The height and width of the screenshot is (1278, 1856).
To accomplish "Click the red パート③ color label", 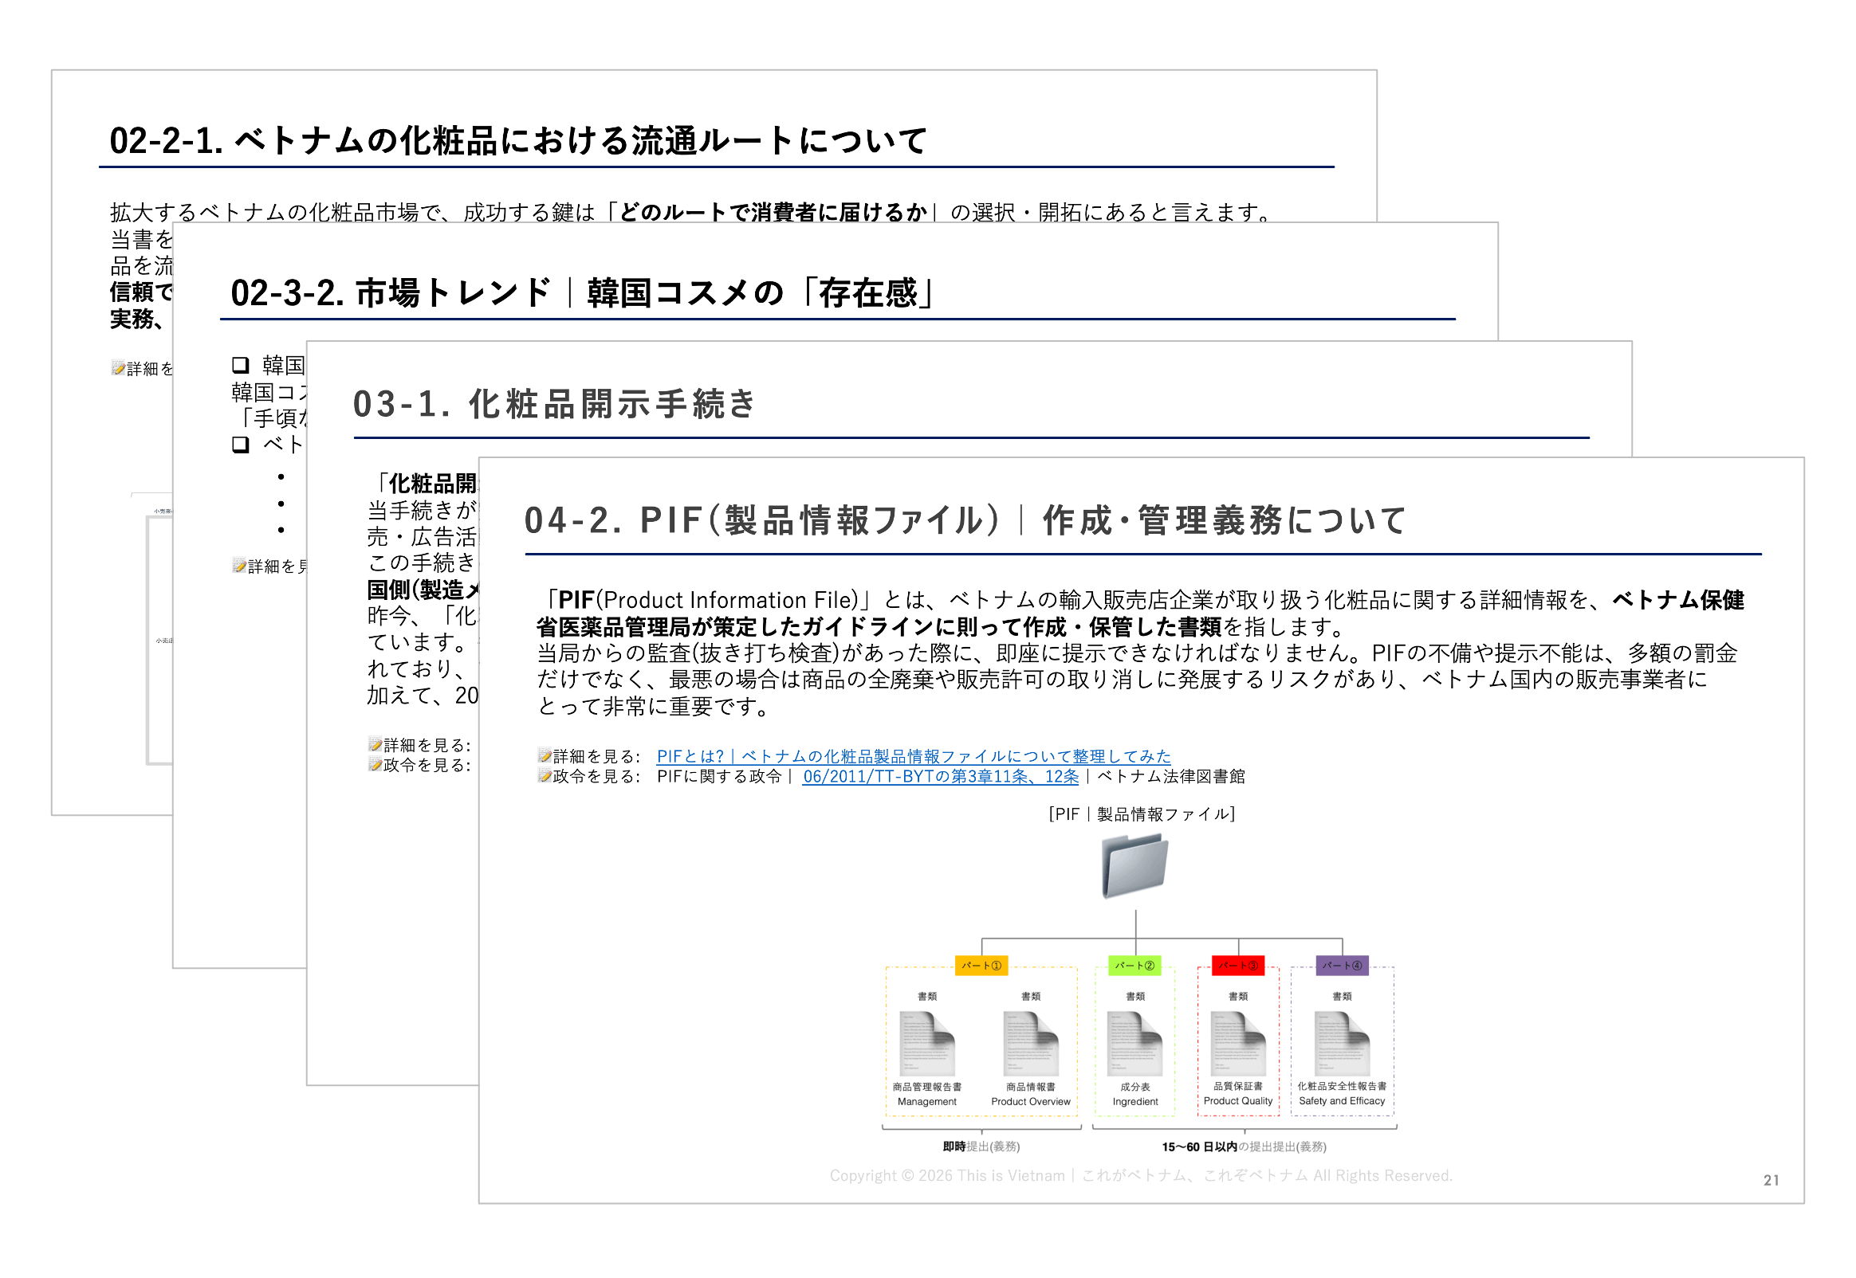I will 1238,966.
